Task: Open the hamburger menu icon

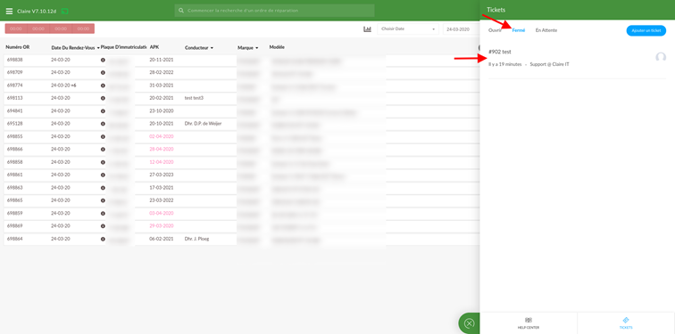Action: click(x=9, y=11)
